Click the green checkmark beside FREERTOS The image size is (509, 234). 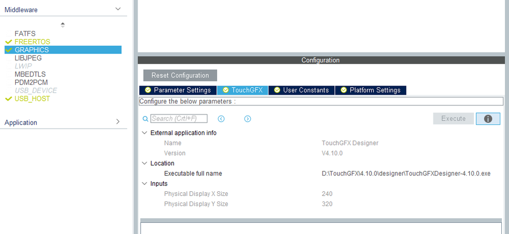(x=9, y=42)
